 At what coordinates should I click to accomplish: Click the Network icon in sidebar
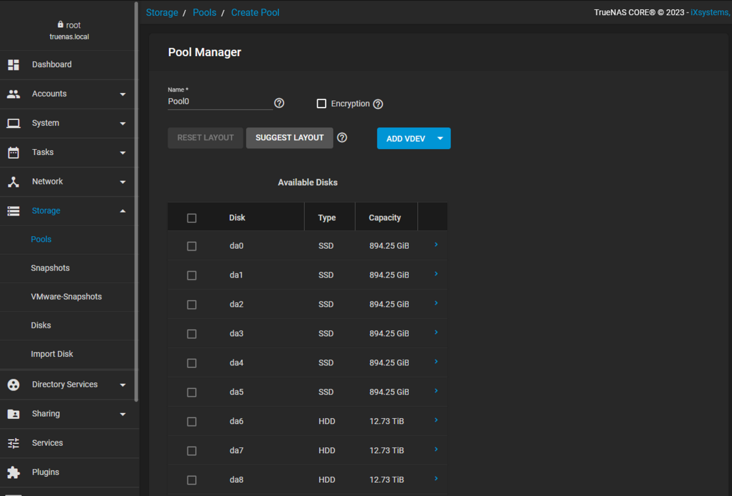13,181
